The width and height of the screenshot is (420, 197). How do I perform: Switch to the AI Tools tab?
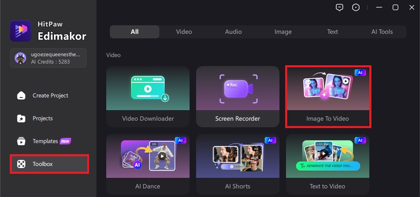tap(382, 32)
